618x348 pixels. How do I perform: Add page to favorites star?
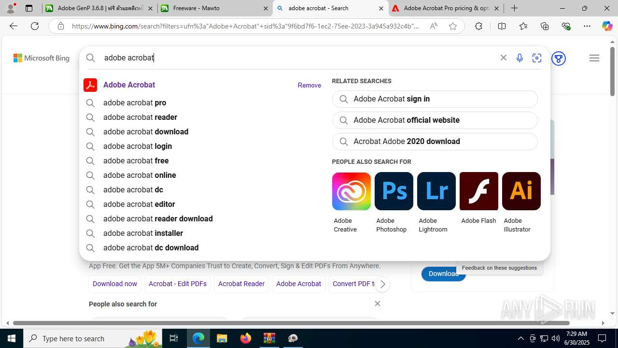[x=453, y=26]
